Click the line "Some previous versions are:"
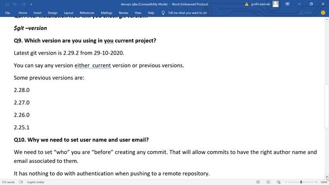 [49, 78]
